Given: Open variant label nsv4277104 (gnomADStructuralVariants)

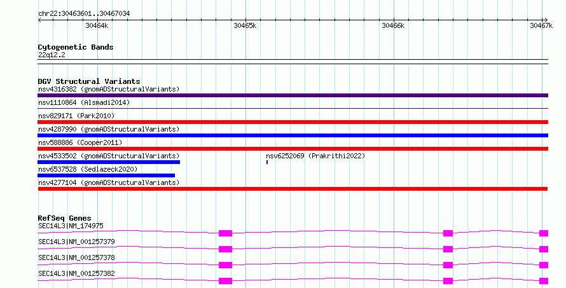Looking at the screenshot, I should [109, 182].
